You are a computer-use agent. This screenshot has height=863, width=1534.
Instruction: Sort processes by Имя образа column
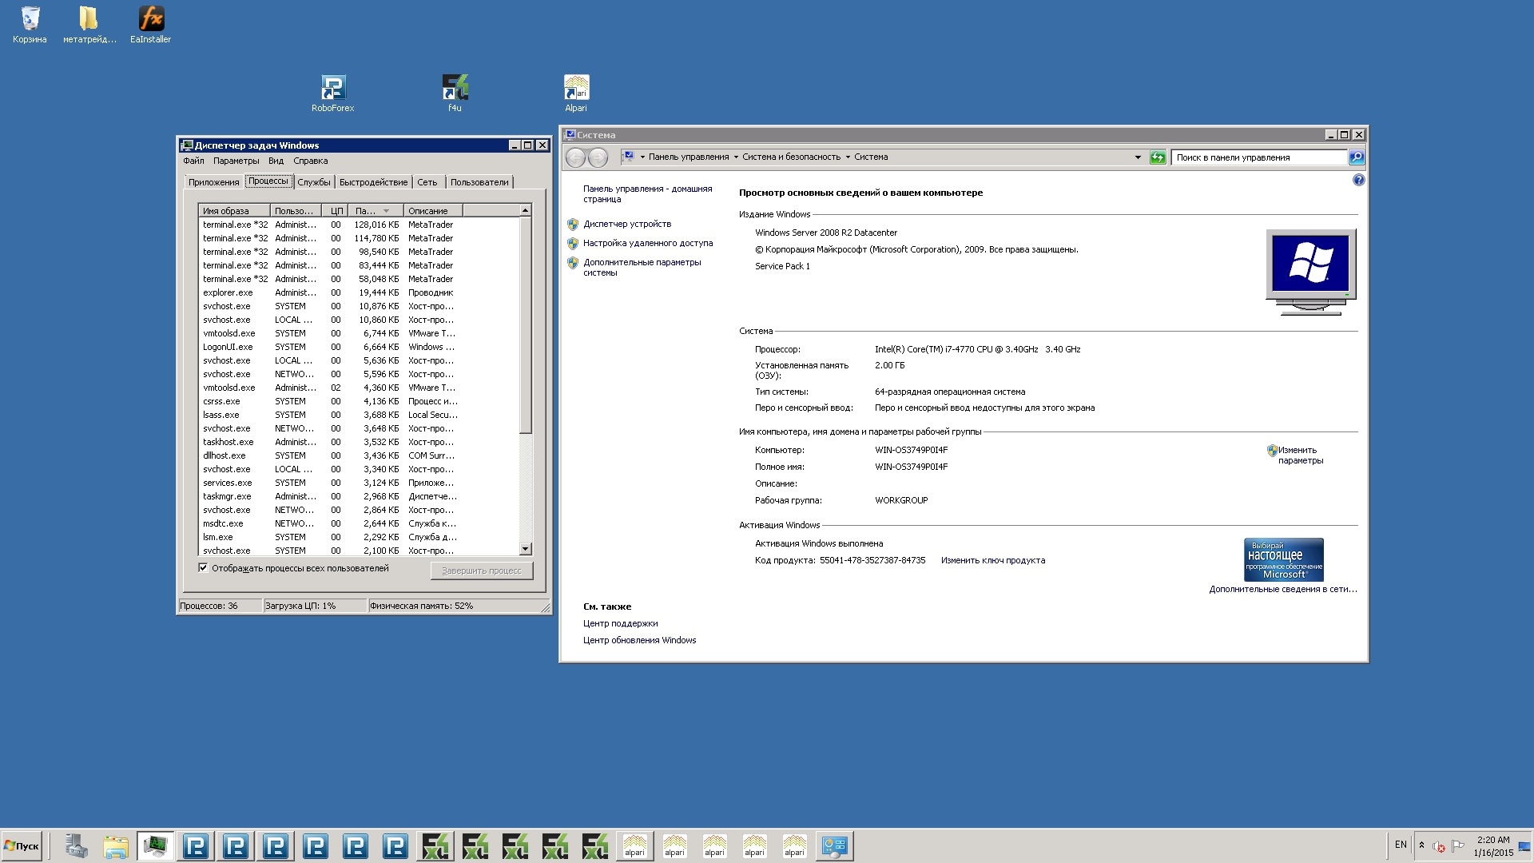(234, 211)
